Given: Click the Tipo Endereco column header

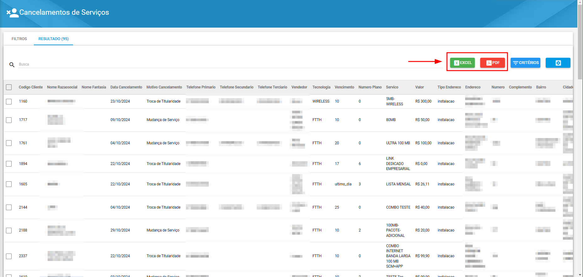Looking at the screenshot, I should click(x=449, y=87).
